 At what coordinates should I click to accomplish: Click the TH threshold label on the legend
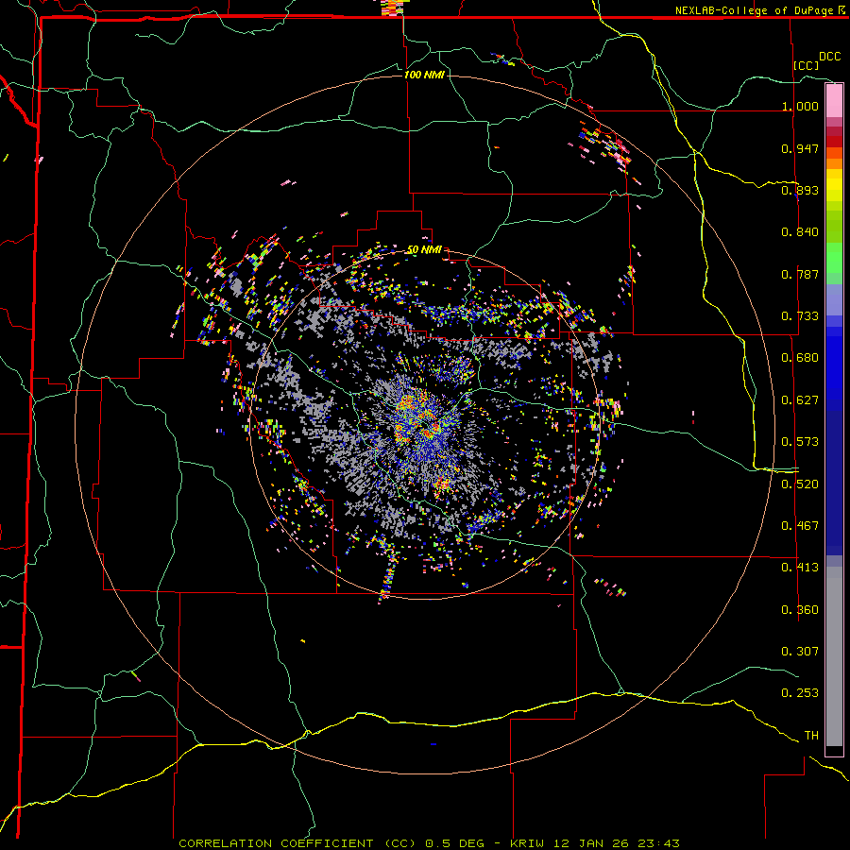pyautogui.click(x=811, y=736)
